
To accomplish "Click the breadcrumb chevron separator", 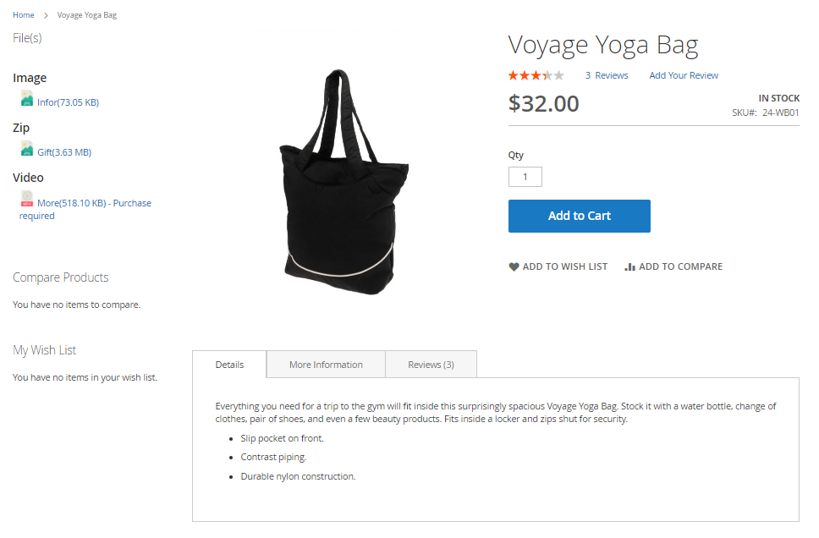I will pyautogui.click(x=46, y=15).
